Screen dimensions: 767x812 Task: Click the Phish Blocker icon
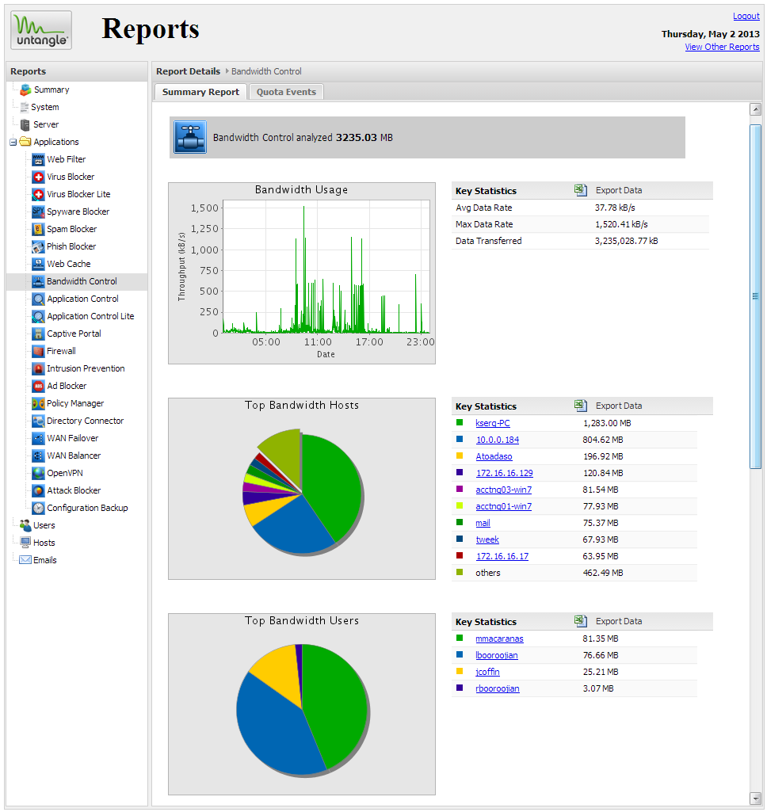pyautogui.click(x=38, y=247)
